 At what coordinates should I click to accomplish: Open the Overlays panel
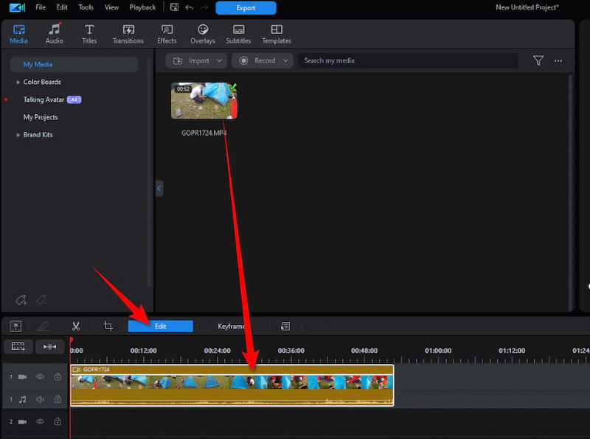(202, 33)
